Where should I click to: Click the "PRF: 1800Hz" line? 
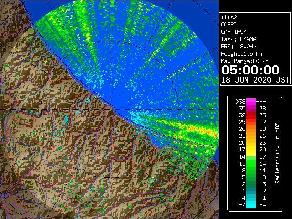point(239,47)
